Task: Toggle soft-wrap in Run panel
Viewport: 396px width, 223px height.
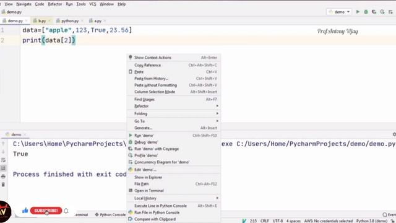Action: click(3, 160)
